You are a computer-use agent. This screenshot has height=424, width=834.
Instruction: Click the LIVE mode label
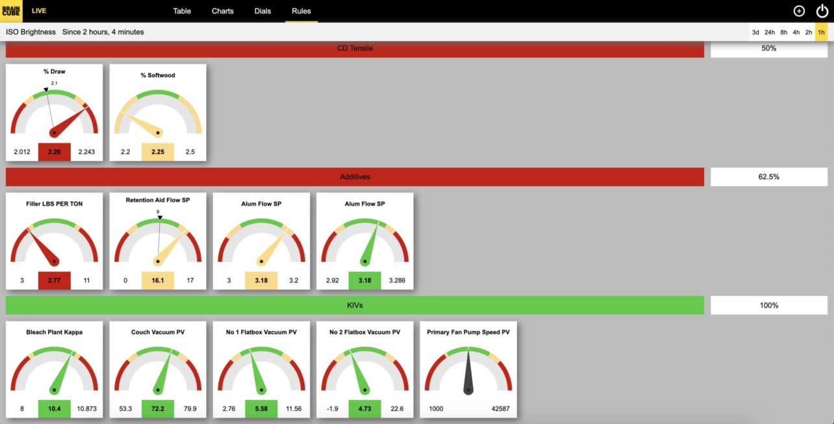coord(39,11)
